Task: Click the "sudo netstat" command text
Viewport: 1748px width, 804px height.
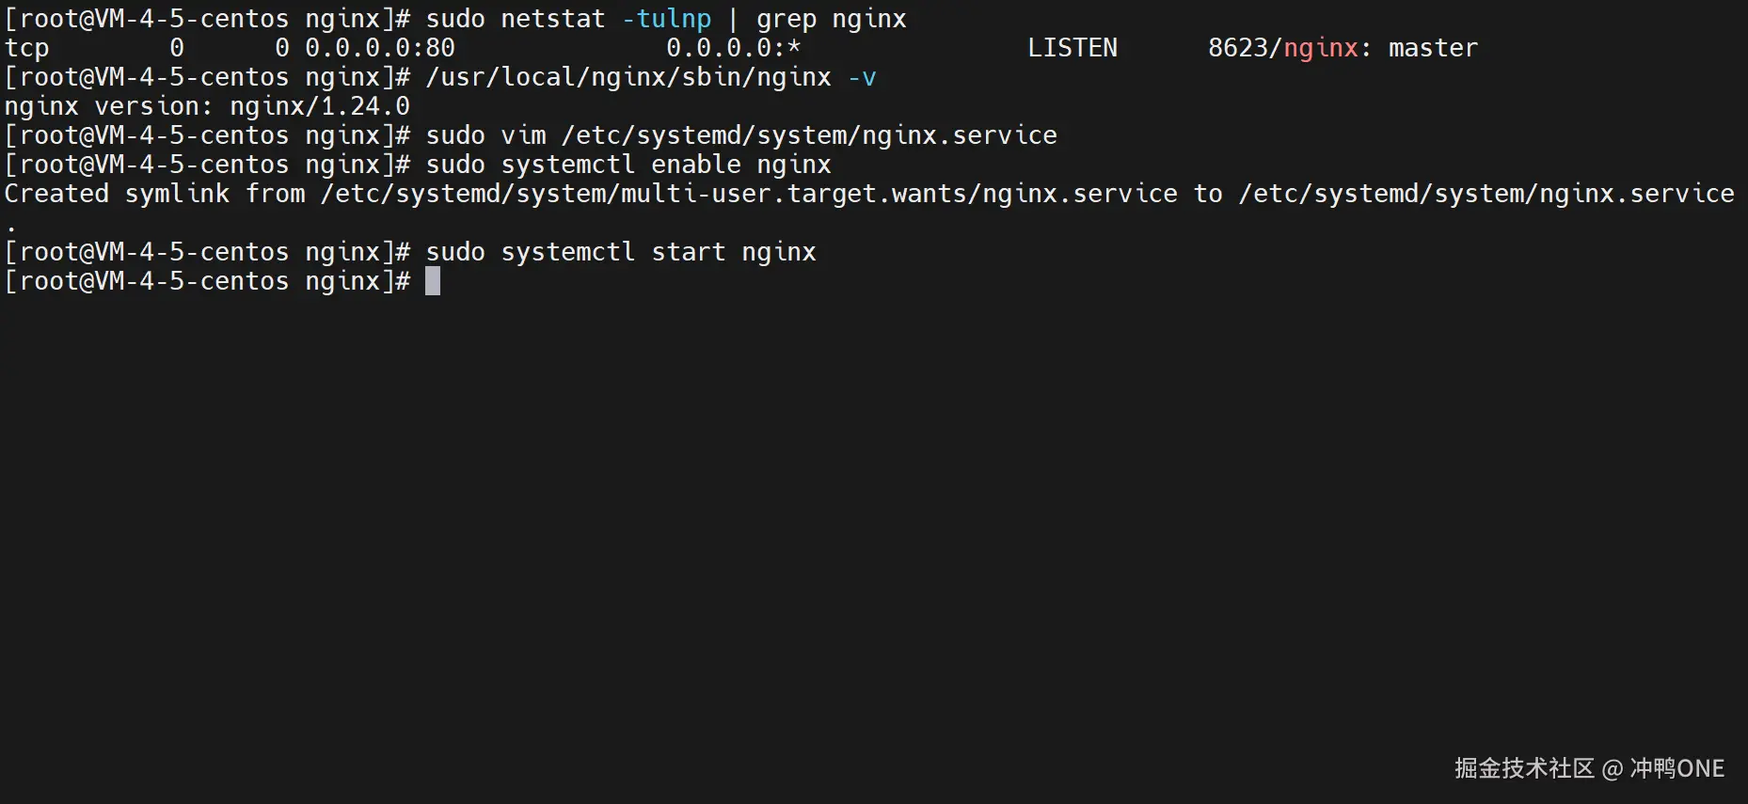Action: click(515, 19)
